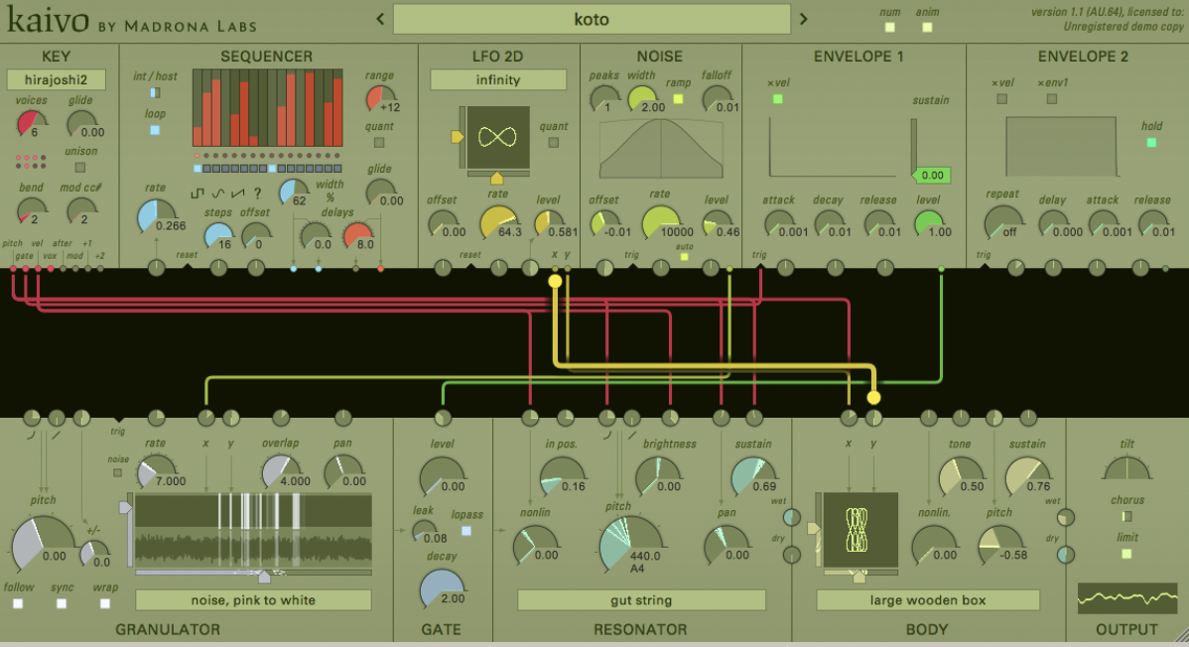Open the hirajoshi2 scale menu
The height and width of the screenshot is (647, 1189).
tap(57, 79)
